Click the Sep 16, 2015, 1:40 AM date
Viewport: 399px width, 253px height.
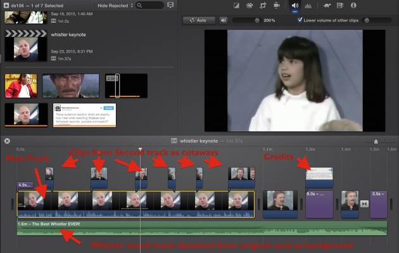[x=72, y=14]
